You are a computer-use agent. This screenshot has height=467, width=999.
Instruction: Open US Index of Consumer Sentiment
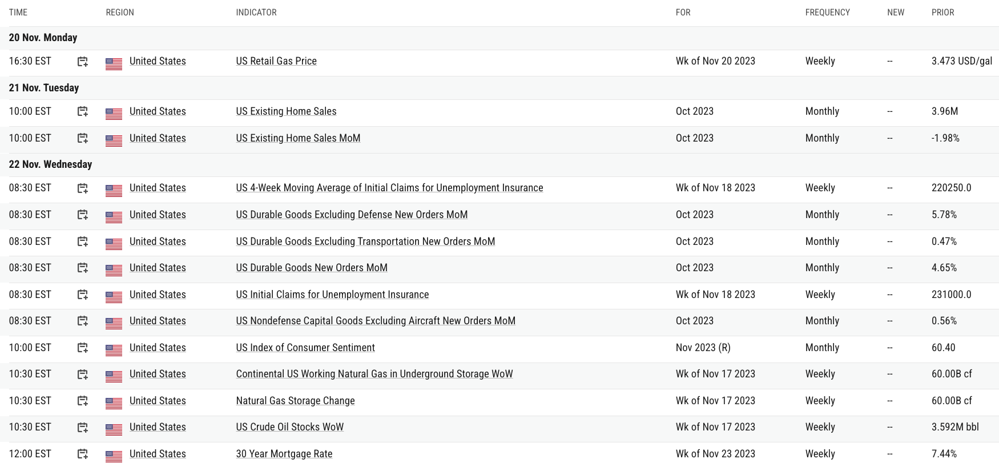click(x=305, y=348)
